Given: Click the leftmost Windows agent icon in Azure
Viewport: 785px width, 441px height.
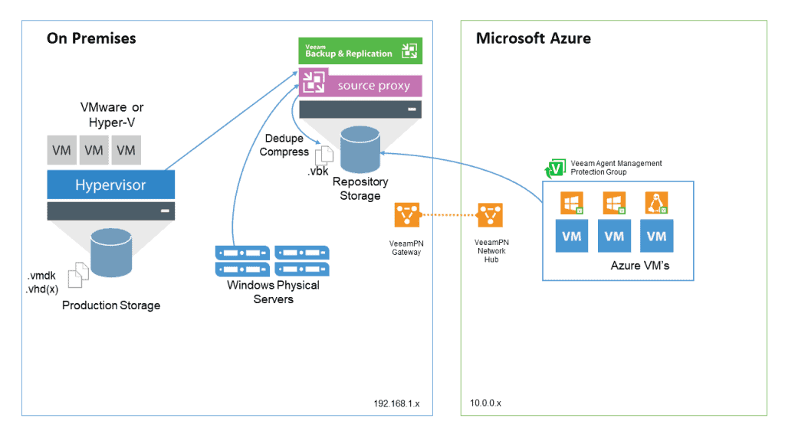Looking at the screenshot, I should 572,203.
